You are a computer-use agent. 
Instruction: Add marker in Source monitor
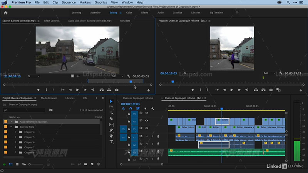[x=38, y=90]
